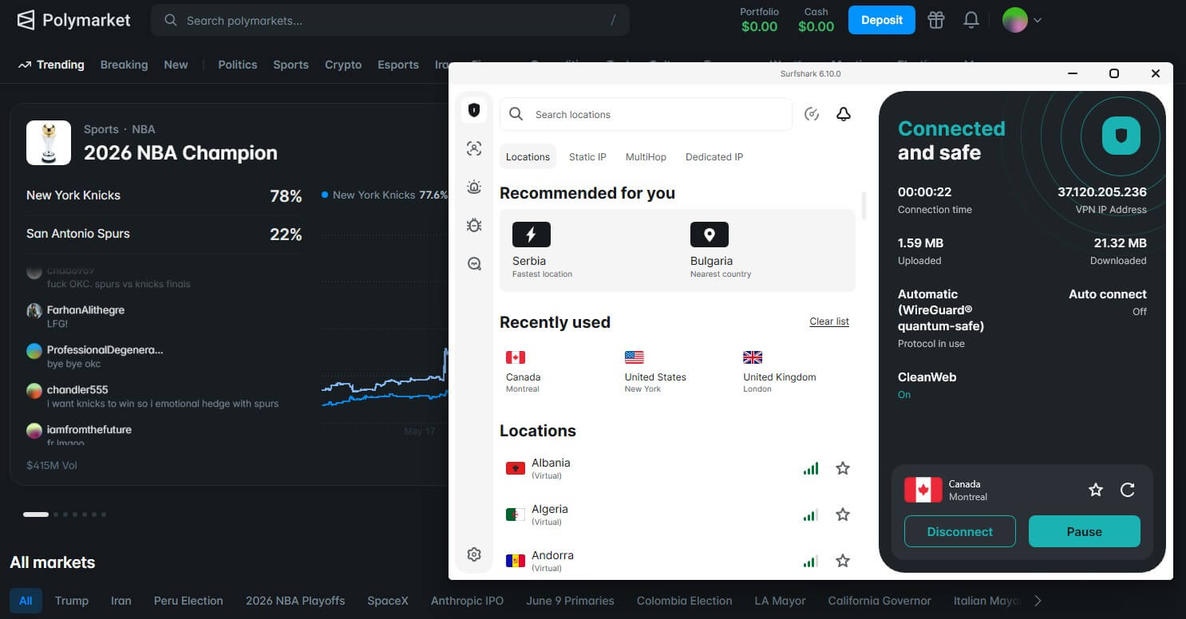The width and height of the screenshot is (1186, 619).
Task: Open Surfshark Search from the sidebar
Action: pyautogui.click(x=474, y=264)
